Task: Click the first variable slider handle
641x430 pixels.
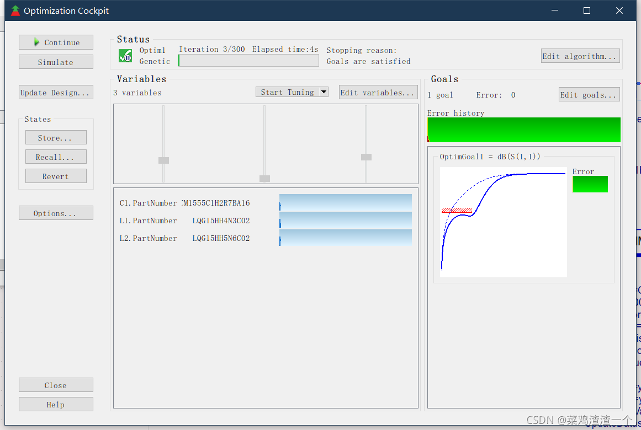Action: point(163,160)
